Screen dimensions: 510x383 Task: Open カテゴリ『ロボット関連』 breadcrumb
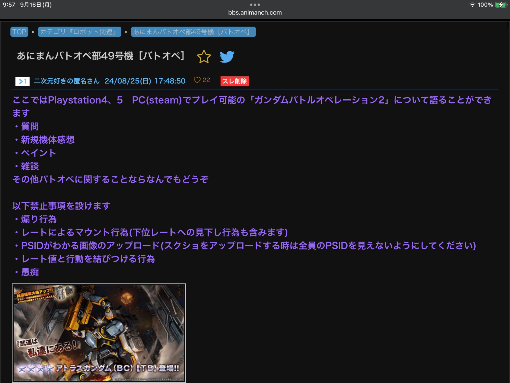(x=79, y=32)
